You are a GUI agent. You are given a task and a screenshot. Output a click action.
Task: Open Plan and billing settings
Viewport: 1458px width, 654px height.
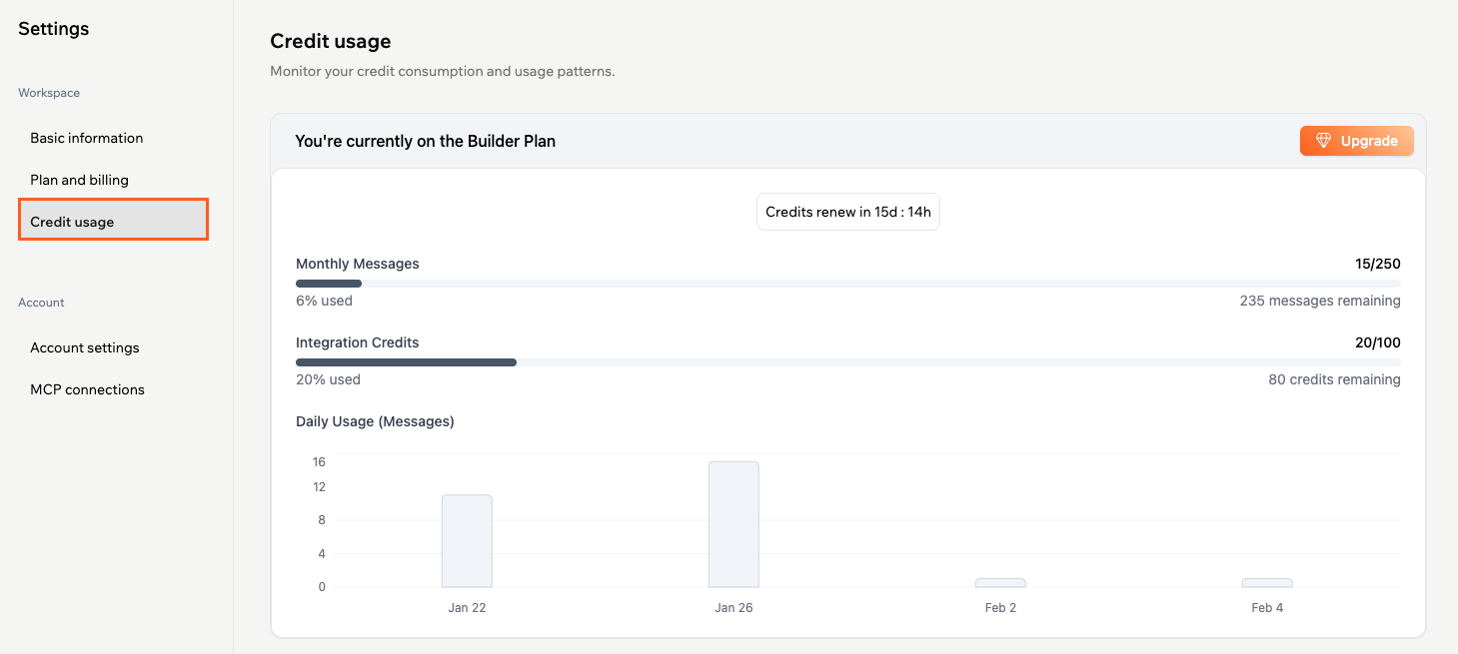click(79, 179)
